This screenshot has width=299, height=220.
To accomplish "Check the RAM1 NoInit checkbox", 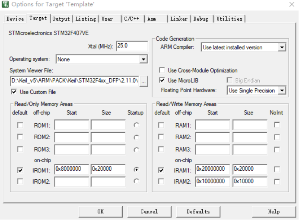I will [277, 125].
